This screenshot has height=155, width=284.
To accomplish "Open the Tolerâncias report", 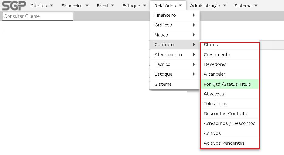I will (x=215, y=104).
